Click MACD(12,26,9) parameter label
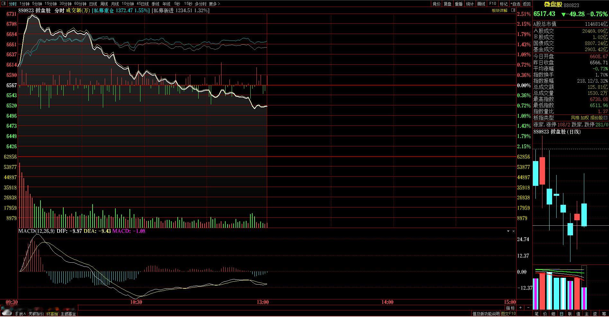This screenshot has height=317, width=609. coord(37,231)
